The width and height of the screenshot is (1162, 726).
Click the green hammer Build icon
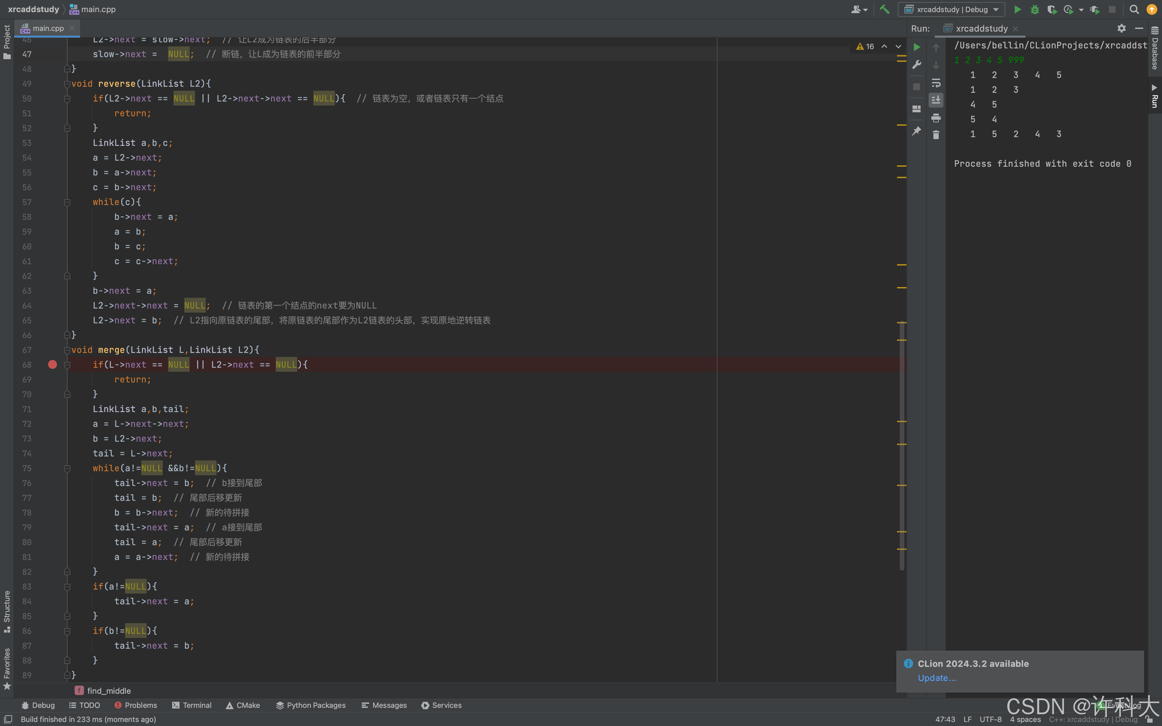tap(884, 9)
